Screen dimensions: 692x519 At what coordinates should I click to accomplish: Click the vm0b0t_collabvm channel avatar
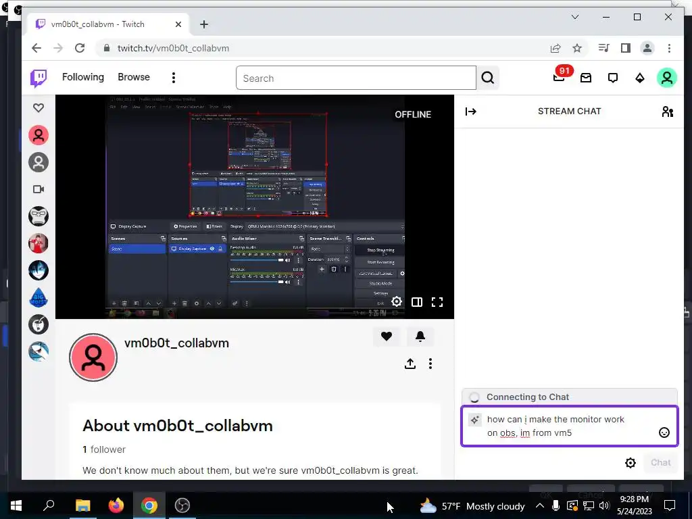93,357
